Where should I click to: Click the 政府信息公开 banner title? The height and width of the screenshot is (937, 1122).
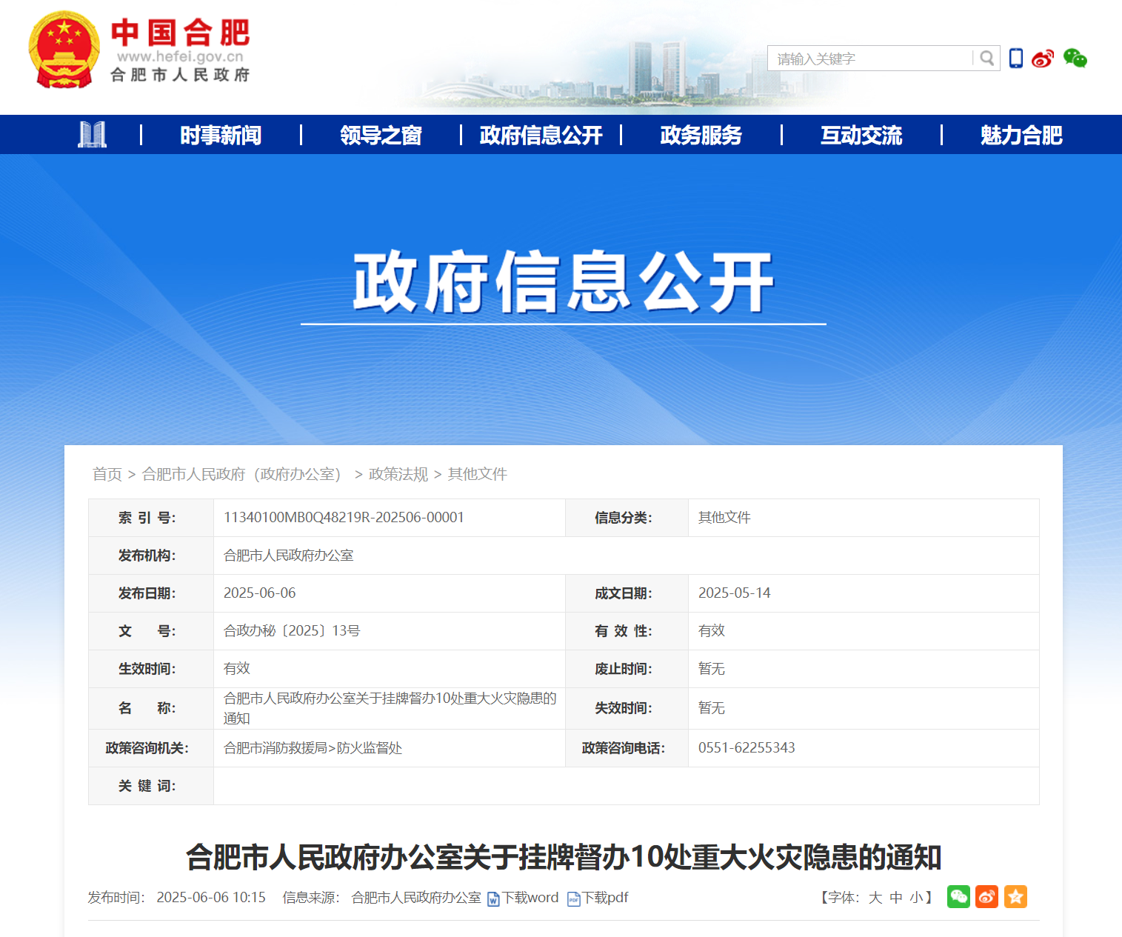click(564, 282)
